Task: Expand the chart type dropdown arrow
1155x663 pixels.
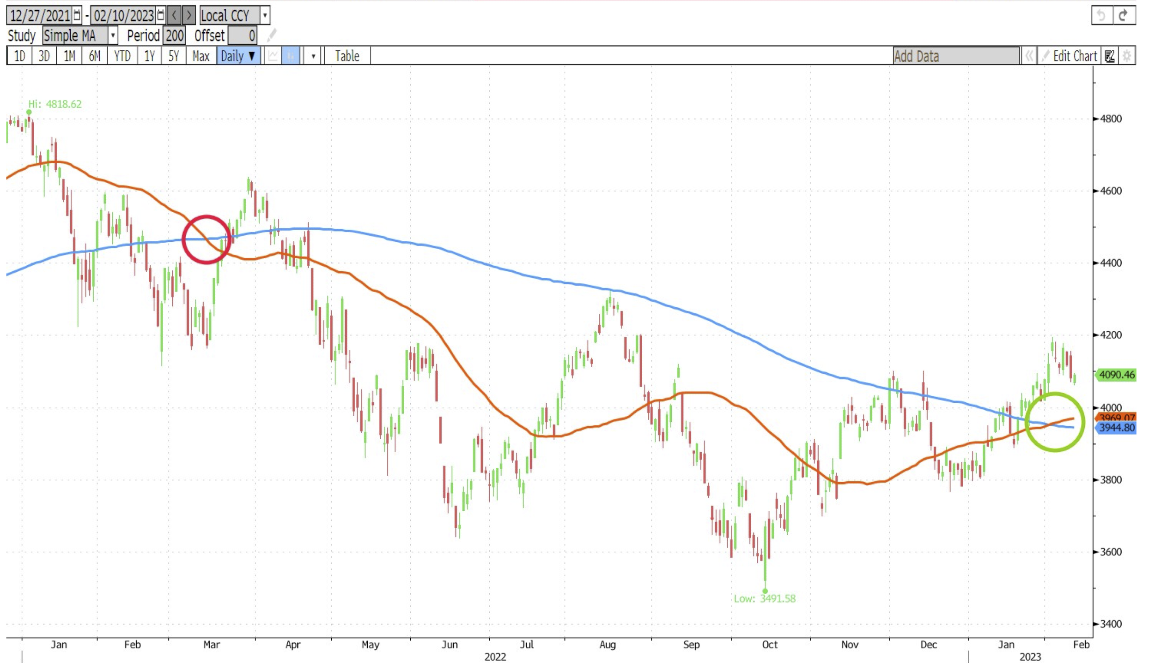Action: coord(313,56)
